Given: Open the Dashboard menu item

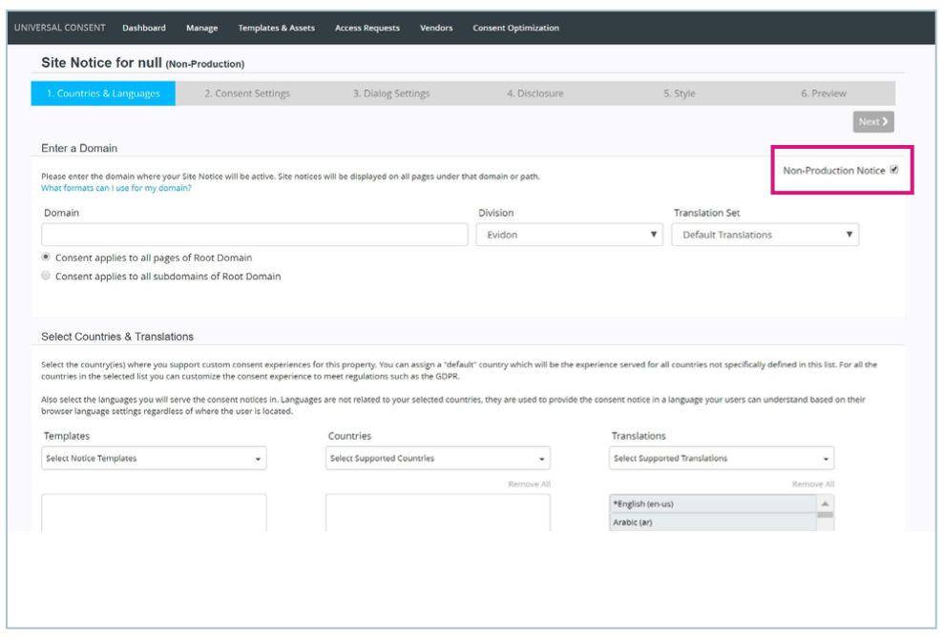Looking at the screenshot, I should click(144, 28).
